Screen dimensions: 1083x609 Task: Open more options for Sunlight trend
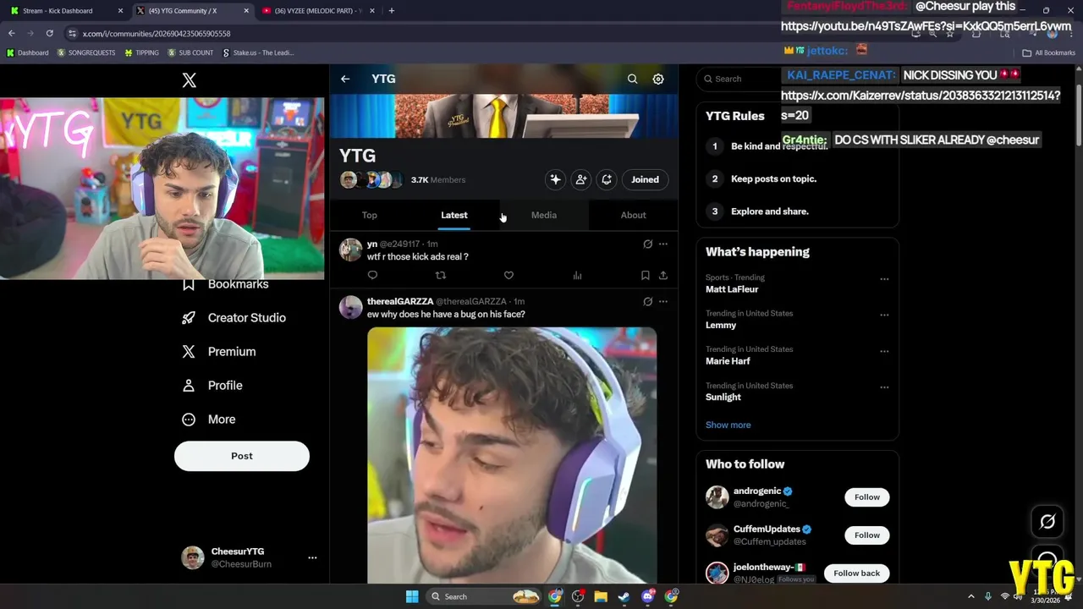(x=884, y=387)
